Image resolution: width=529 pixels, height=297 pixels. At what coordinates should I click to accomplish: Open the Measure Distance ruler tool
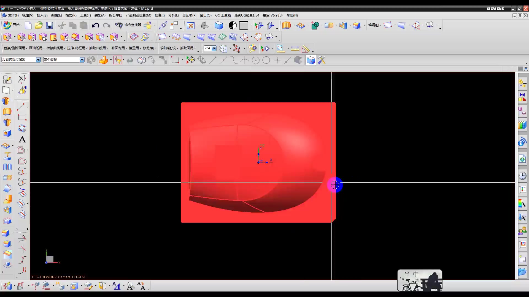(x=295, y=49)
